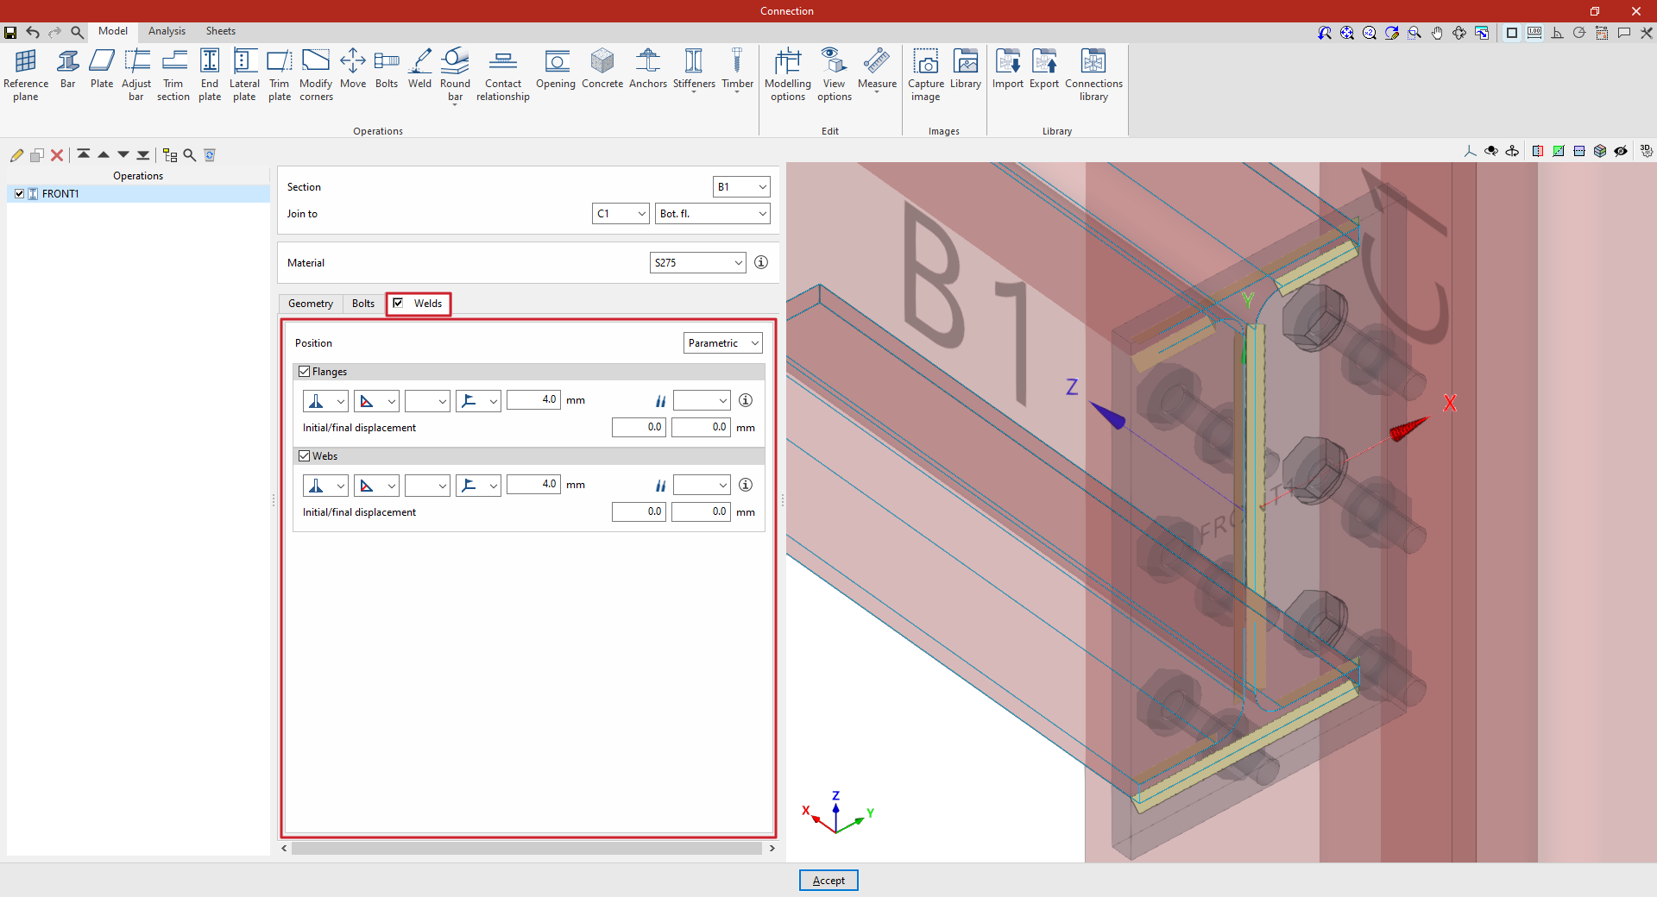1657x897 pixels.
Task: Click the Trim plate tool
Action: [x=280, y=75]
